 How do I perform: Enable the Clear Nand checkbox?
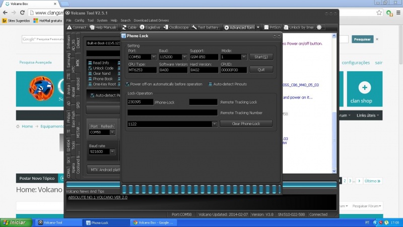coord(90,73)
